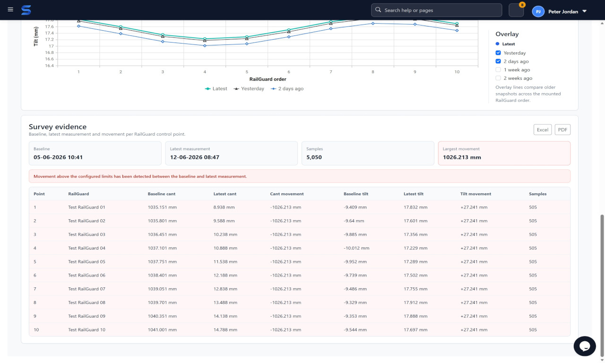Click baseline cant value 1035.151 mm
The height and width of the screenshot is (363, 605).
162,207
